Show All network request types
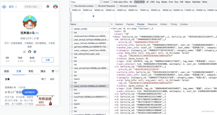 pyautogui.click(x=131, y=2)
